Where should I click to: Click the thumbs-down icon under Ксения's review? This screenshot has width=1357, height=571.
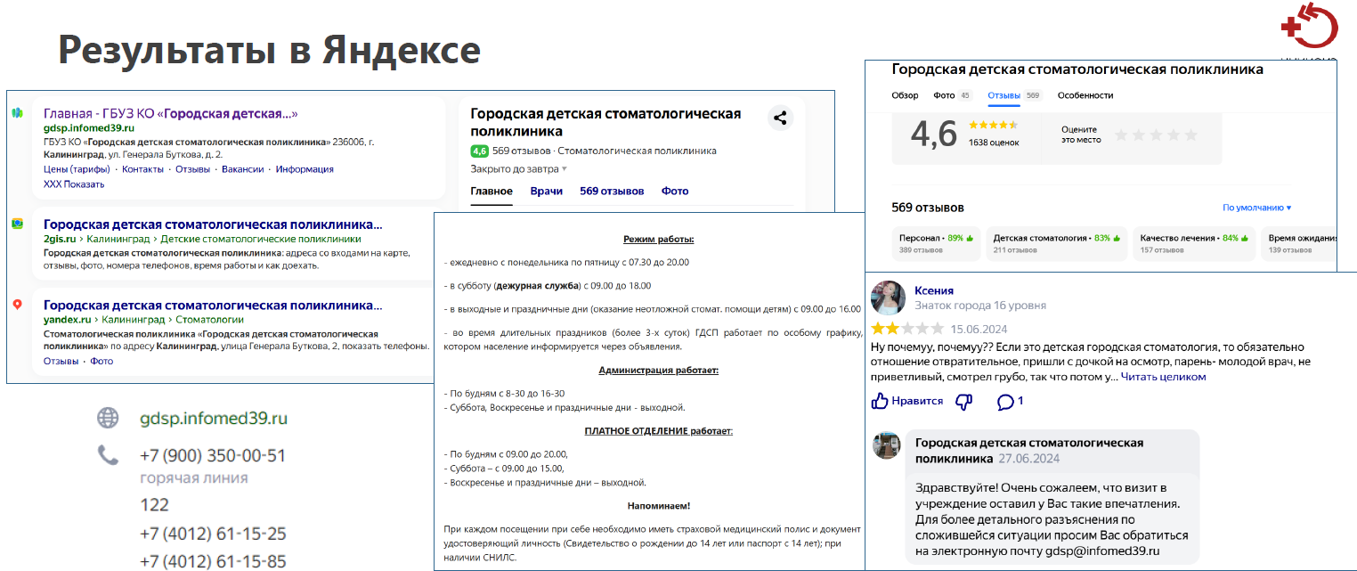(x=963, y=402)
